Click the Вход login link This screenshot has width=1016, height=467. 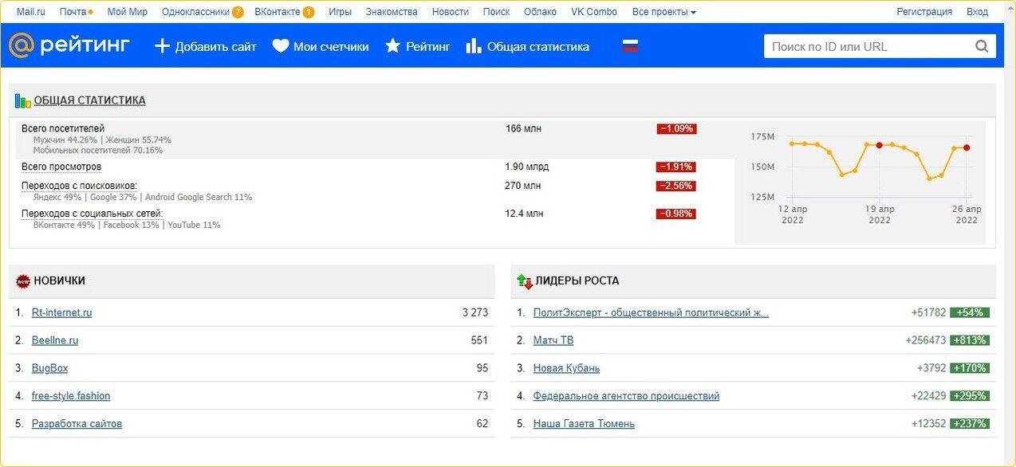point(977,12)
